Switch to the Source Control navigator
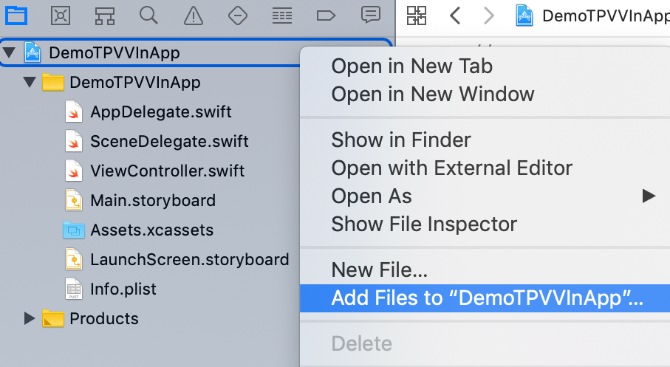670x367 pixels. [x=61, y=14]
